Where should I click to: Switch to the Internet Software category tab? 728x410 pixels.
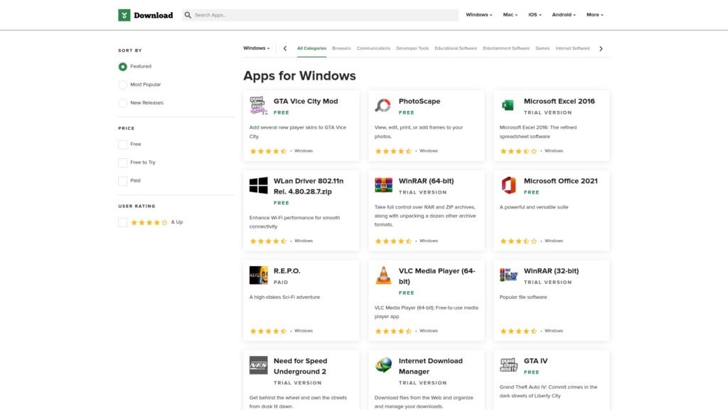point(572,48)
